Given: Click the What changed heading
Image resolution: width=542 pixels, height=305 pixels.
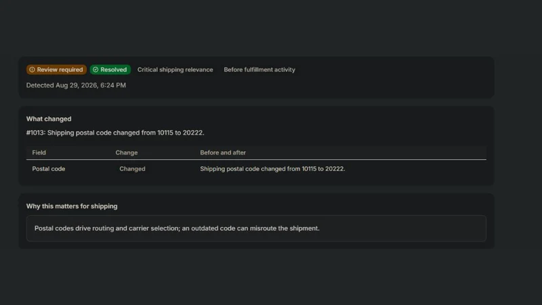Looking at the screenshot, I should [49, 119].
